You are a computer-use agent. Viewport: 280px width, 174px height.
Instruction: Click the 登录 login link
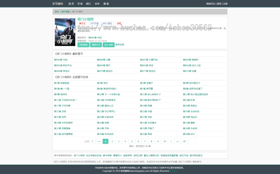(x=219, y=4)
